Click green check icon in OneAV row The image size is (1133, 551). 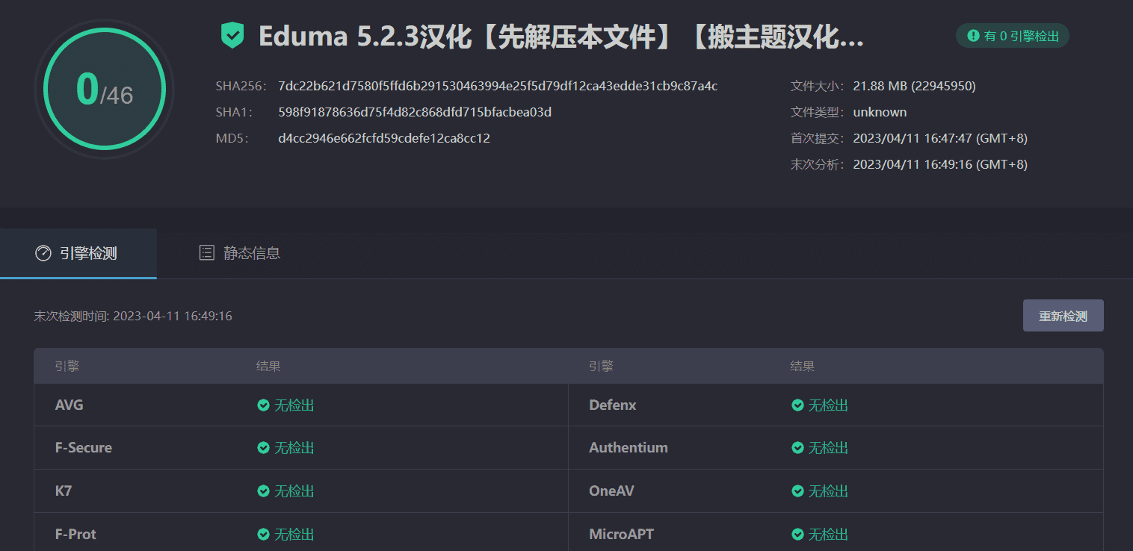point(797,491)
